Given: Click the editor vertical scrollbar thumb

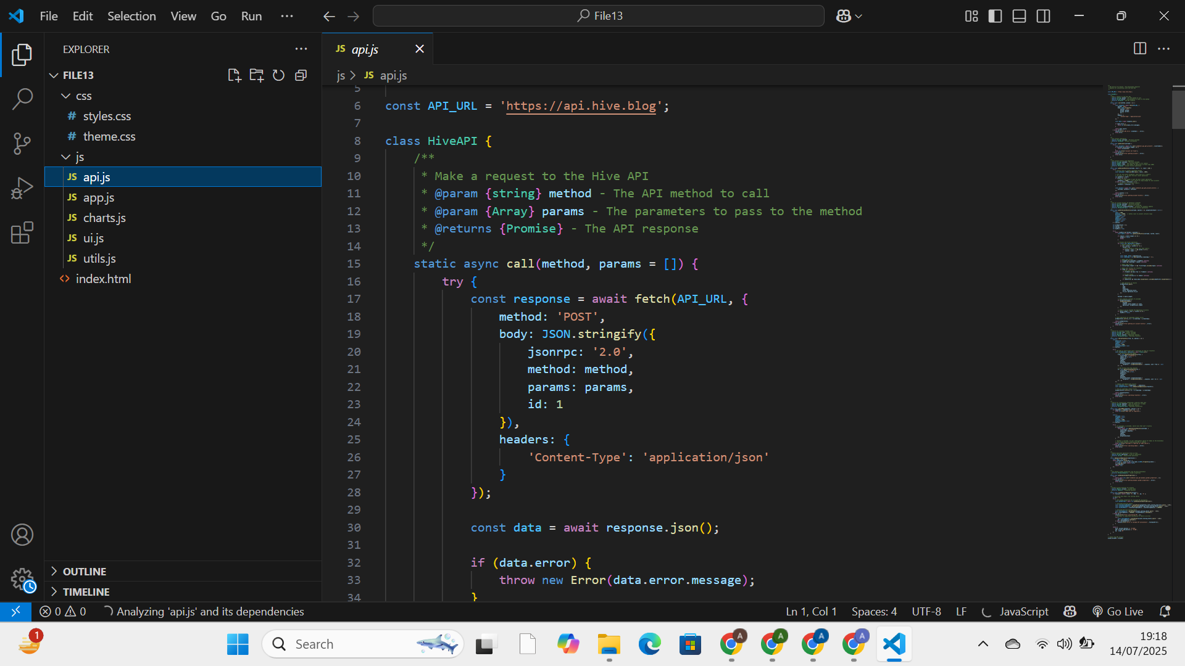Looking at the screenshot, I should pos(1178,110).
